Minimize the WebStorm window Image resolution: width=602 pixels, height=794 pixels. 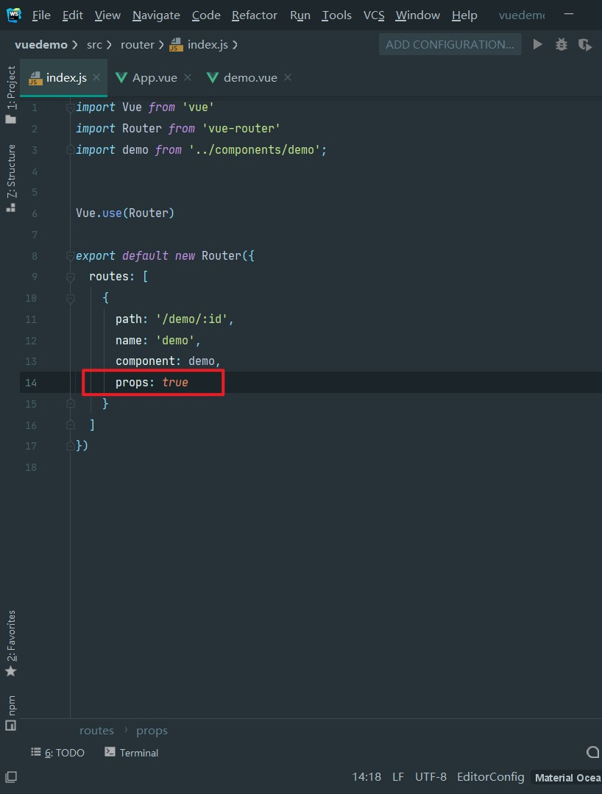[x=569, y=14]
